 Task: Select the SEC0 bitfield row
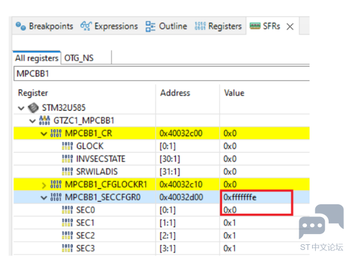(162, 210)
